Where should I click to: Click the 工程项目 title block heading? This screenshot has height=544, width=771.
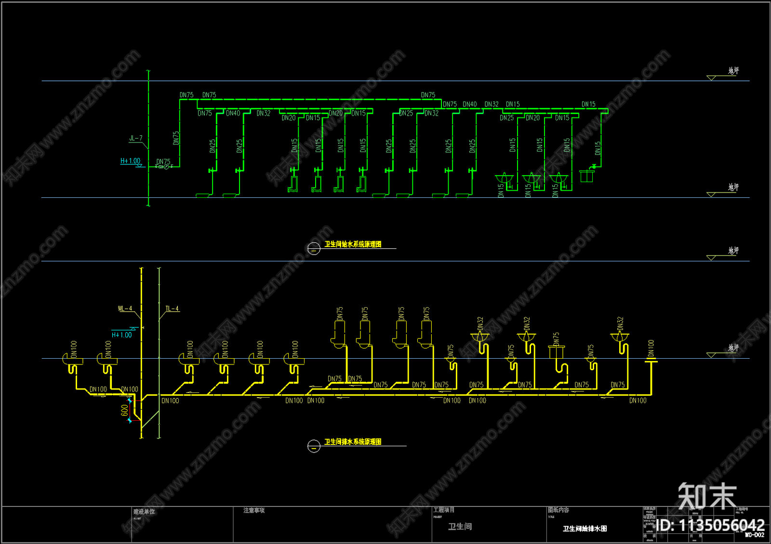pos(444,510)
